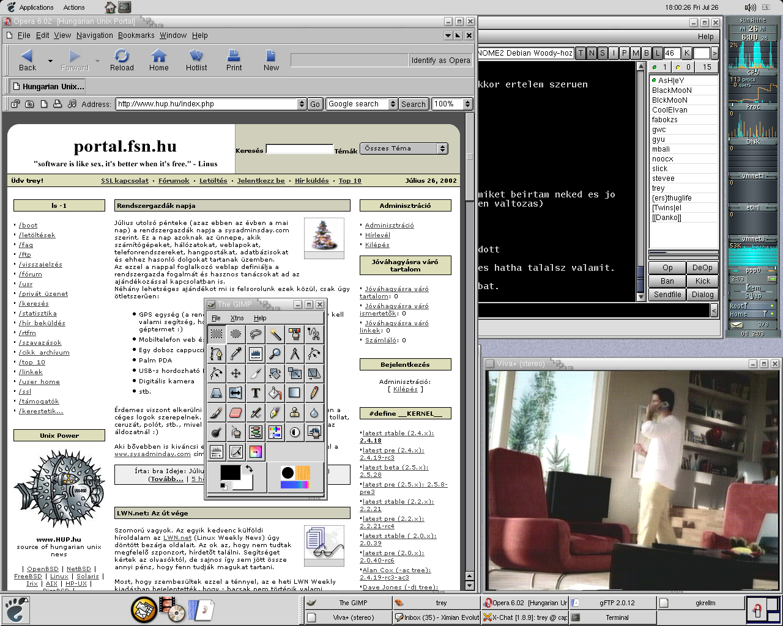Viewport: 783px width, 626px height.
Task: Select the Intelligent Scissors tool
Action: pyautogui.click(x=314, y=334)
